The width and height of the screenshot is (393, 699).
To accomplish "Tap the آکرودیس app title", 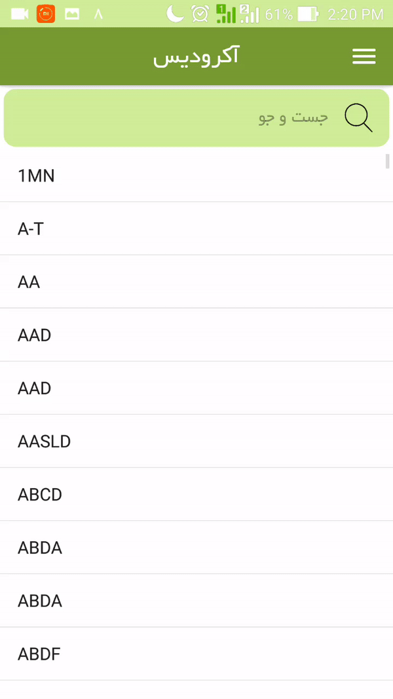I will point(196,57).
